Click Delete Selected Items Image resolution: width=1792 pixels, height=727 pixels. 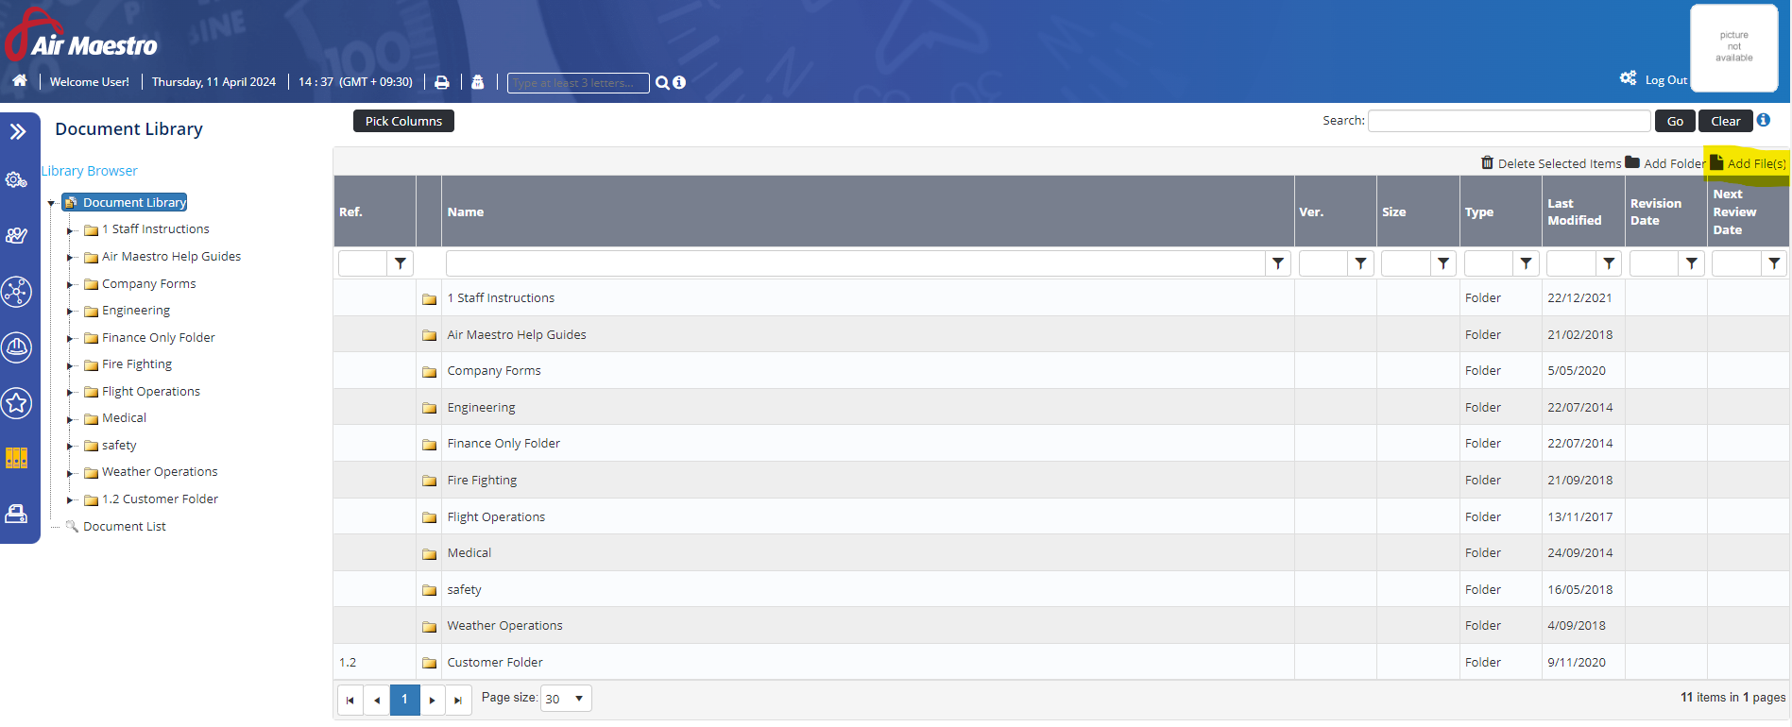[x=1551, y=163]
